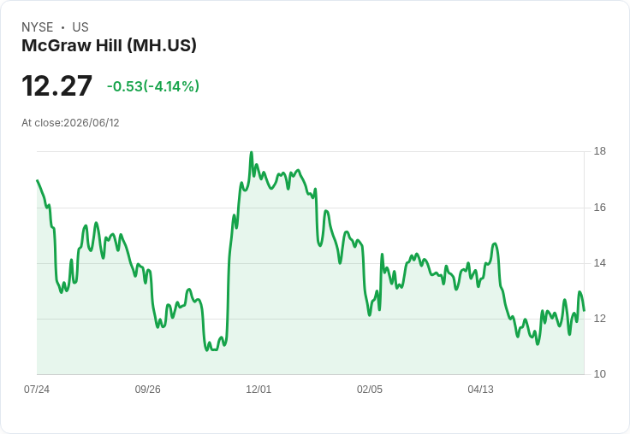Click the NYSE exchange label

click(38, 27)
